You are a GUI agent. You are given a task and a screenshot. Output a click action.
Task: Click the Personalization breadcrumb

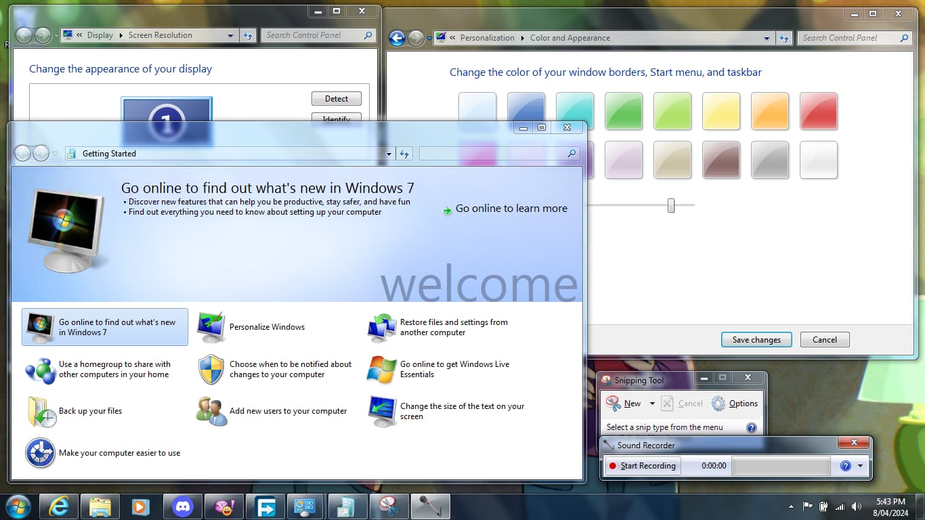coord(488,38)
